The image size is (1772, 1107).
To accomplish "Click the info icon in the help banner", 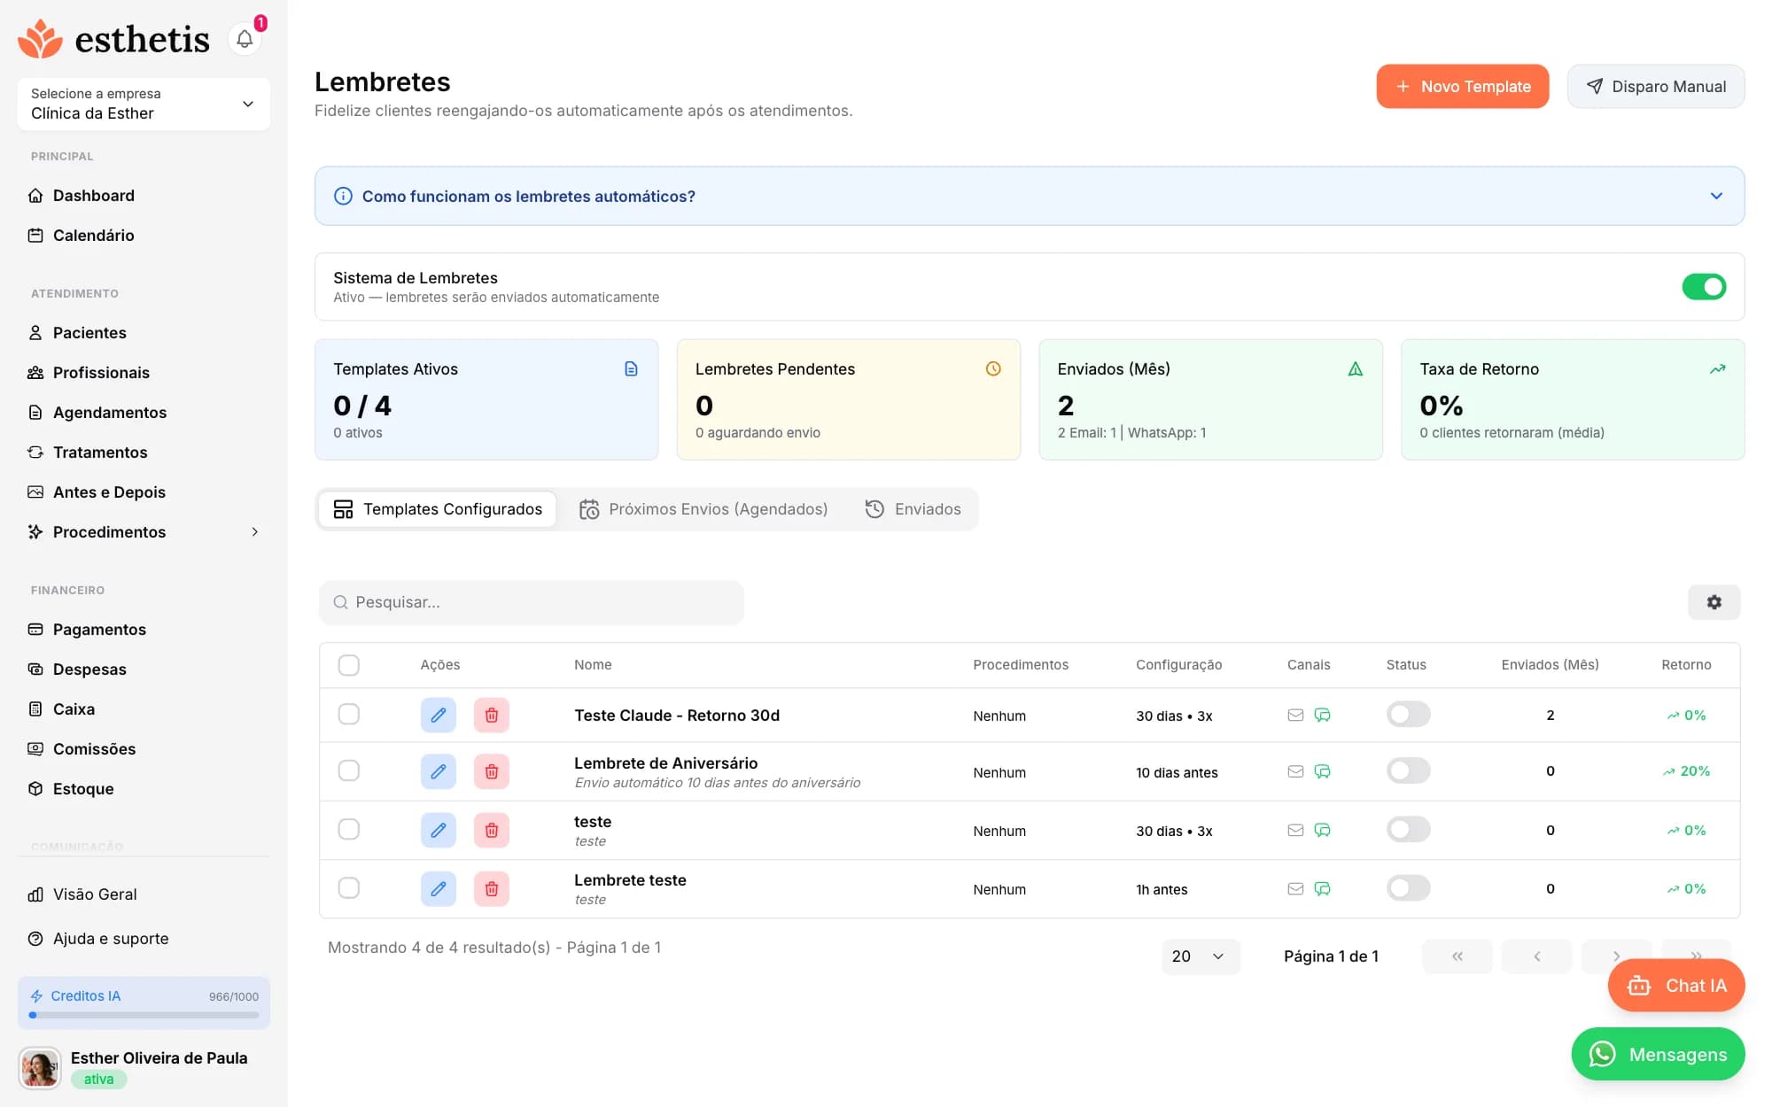I will [343, 196].
